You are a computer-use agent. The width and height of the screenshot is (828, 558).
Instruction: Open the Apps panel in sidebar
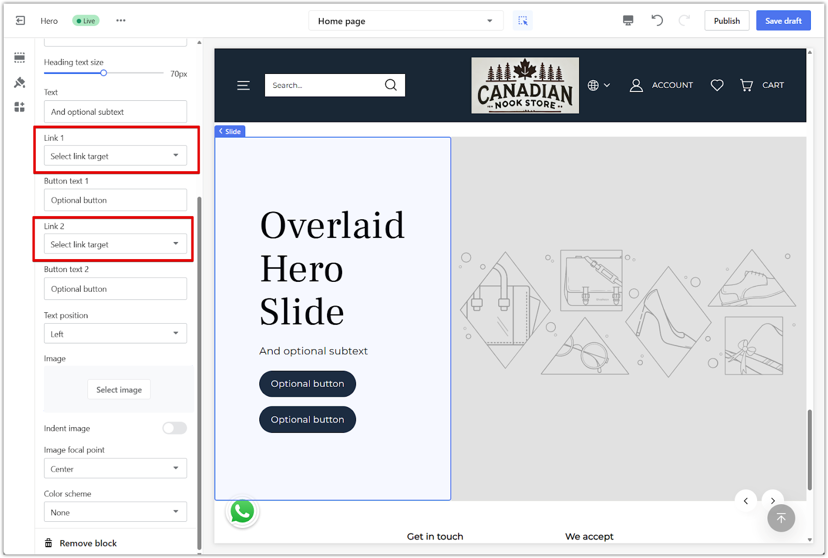tap(20, 107)
